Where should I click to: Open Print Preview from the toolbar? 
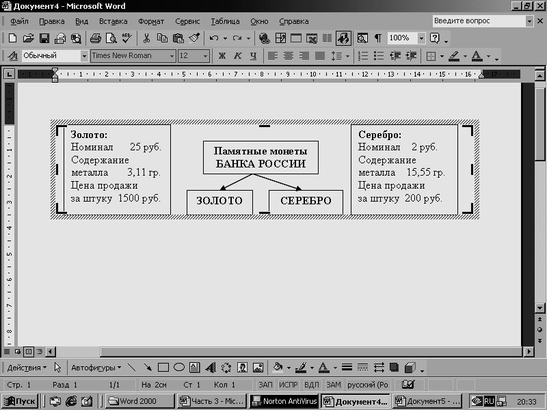[x=111, y=38]
